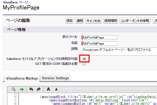The width and height of the screenshot is (157, 105).
Task: Click the green go-to-line arrow icon
Action: click(21, 89)
